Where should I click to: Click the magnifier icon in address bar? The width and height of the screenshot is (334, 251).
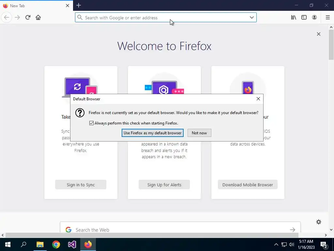coord(80,18)
